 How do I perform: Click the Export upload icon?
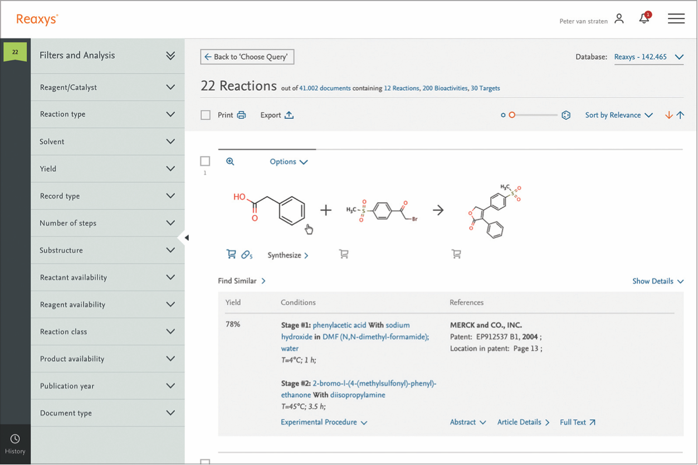click(x=289, y=115)
